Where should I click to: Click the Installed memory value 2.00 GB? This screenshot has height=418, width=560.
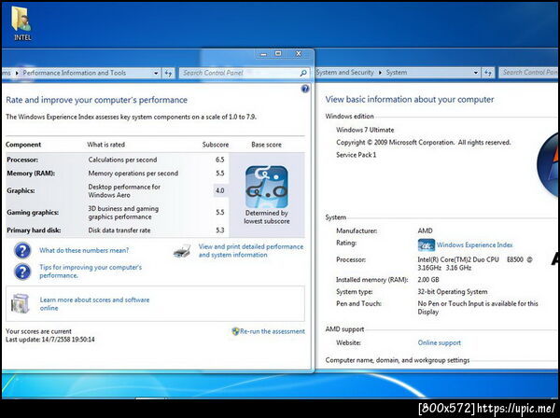tap(428, 280)
